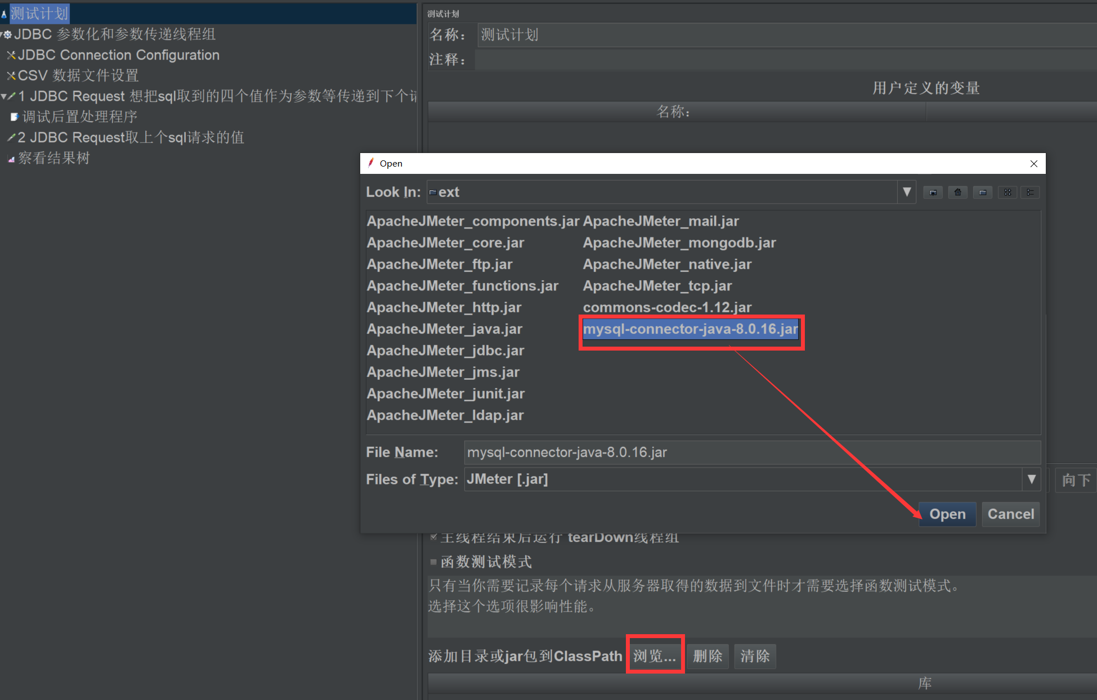
Task: Click 浏览... button to add classpath jar
Action: 655,656
